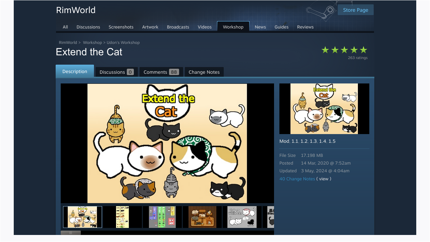This screenshot has width=430, height=242.
Task: Open the mod preview image in sidebar
Action: tap(324, 109)
